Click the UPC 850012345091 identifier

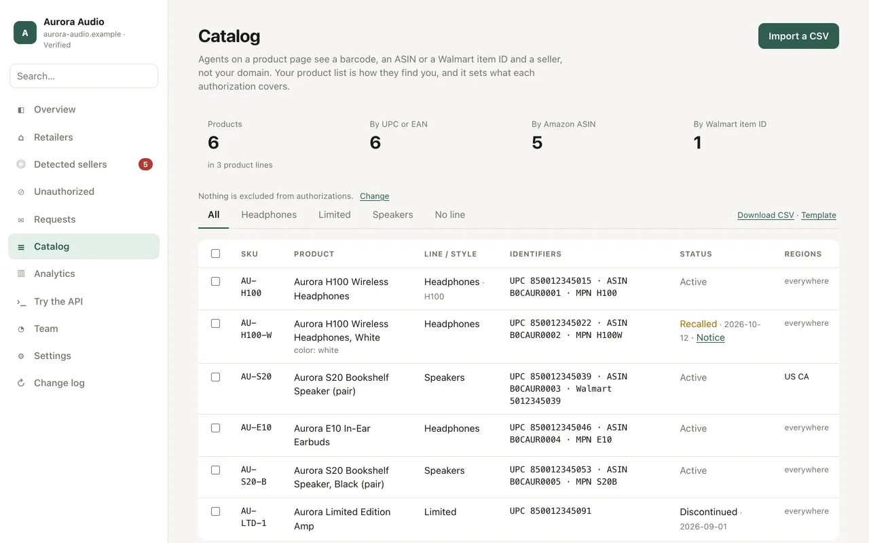[551, 511]
